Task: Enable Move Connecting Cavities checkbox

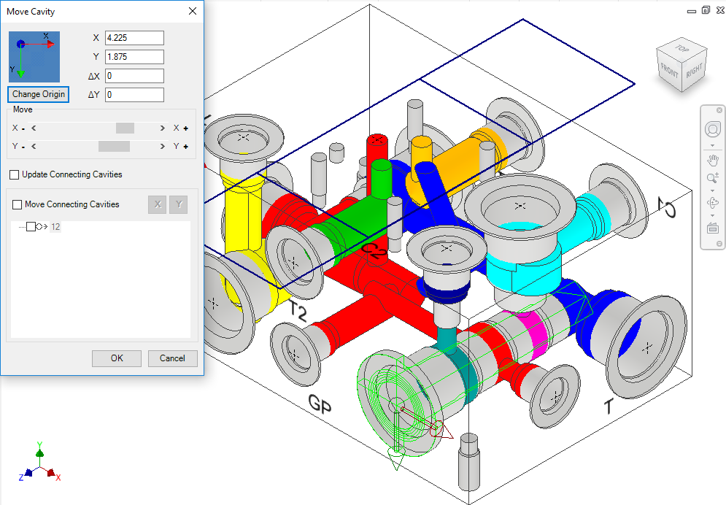Action: (17, 204)
